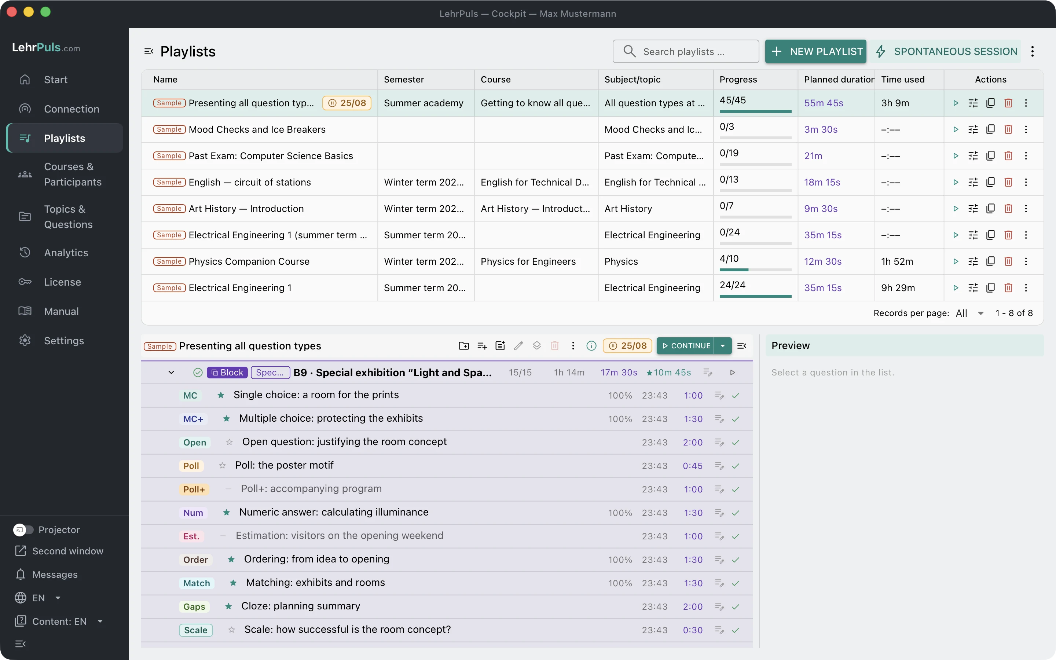Toggle the playlist list menu icon beside Playlists title
This screenshot has width=1056, height=660.
click(149, 51)
